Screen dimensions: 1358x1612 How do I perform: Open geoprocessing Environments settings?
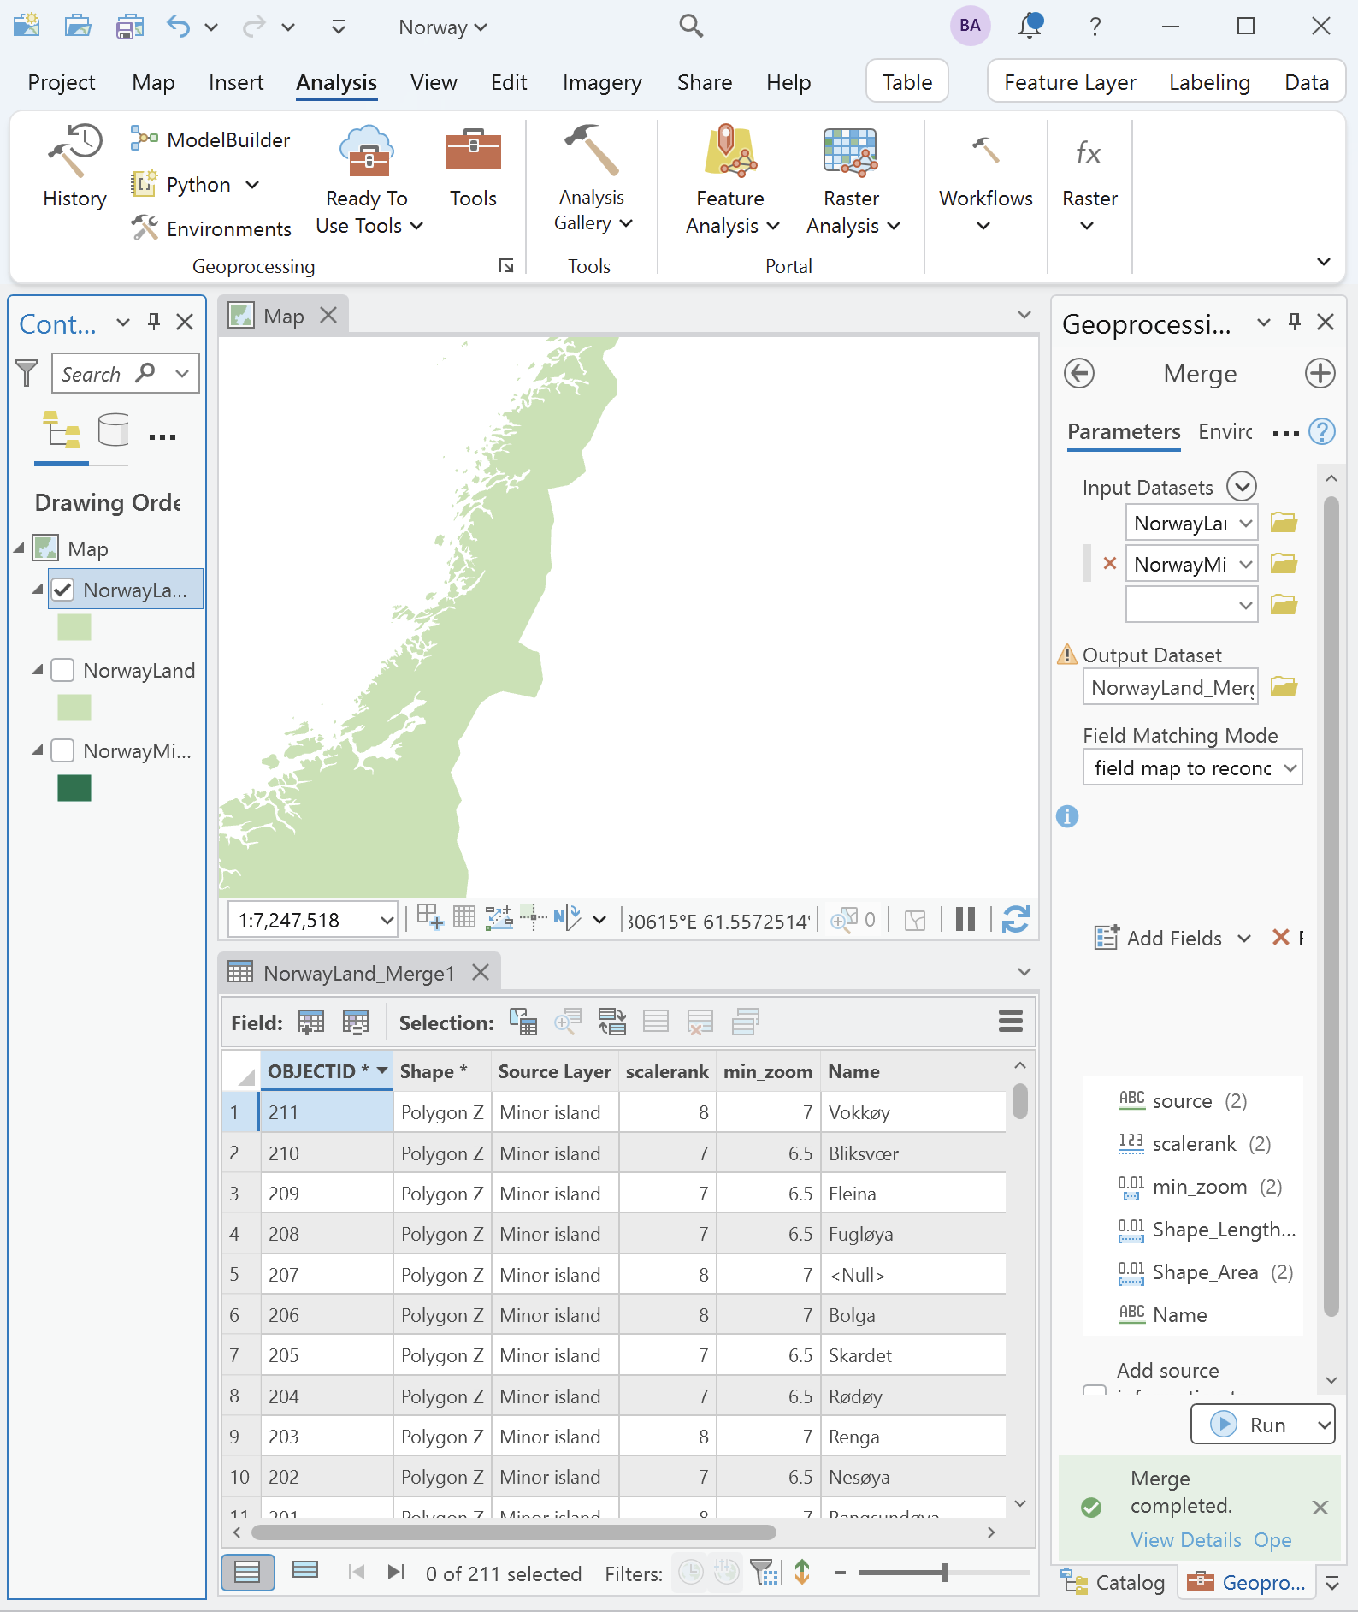pos(210,228)
